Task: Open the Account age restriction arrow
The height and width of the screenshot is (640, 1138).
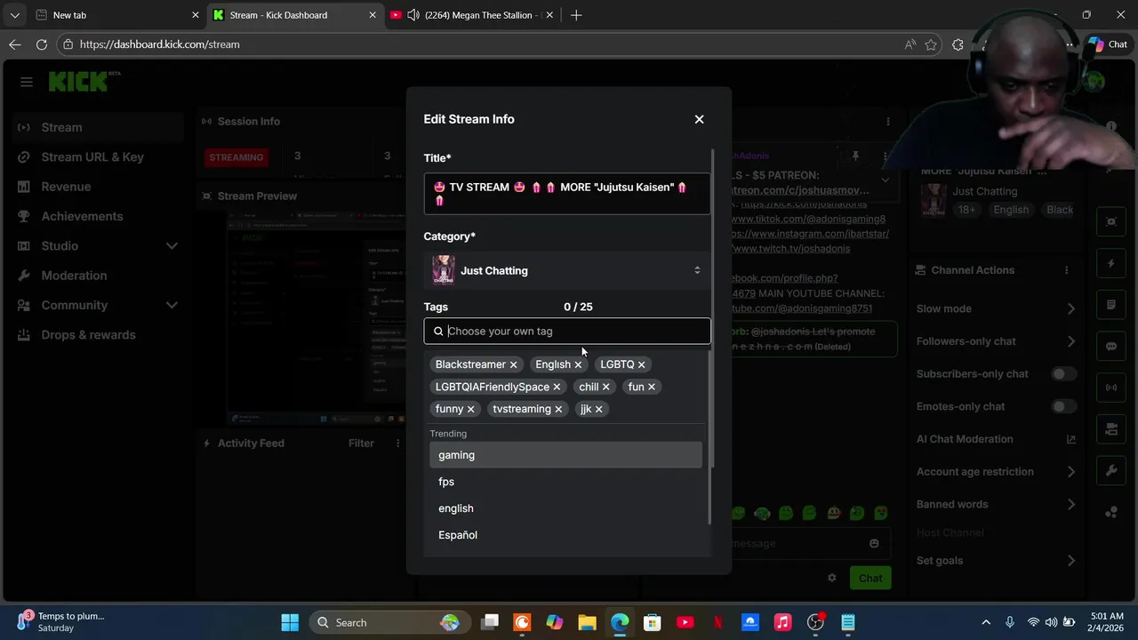Action: (1070, 472)
